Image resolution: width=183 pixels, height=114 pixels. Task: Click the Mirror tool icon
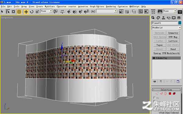click(x=121, y=12)
